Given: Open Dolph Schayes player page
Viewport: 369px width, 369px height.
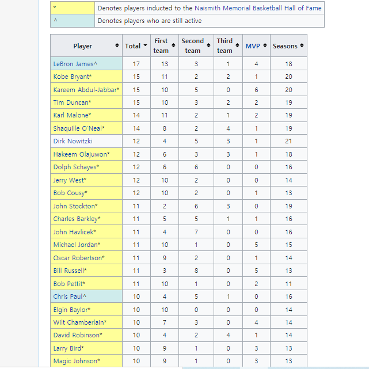Looking at the screenshot, I should click(75, 167).
